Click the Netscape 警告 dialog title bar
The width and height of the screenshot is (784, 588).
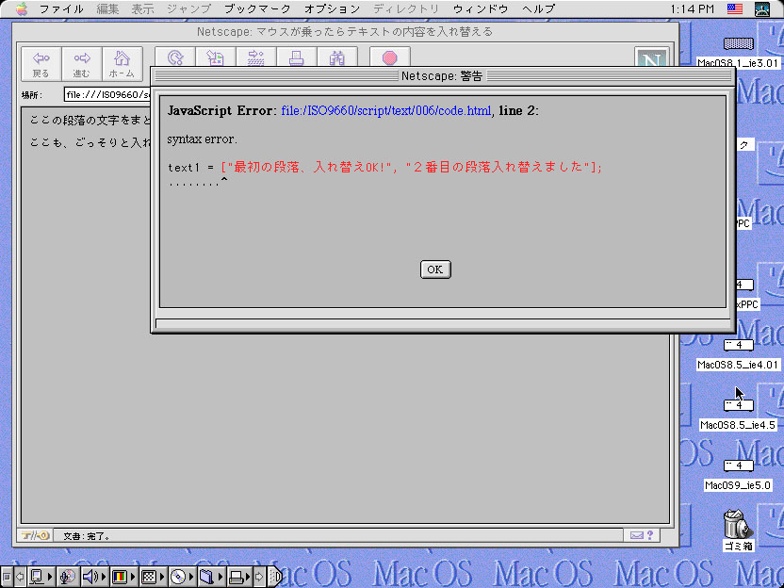[x=442, y=75]
